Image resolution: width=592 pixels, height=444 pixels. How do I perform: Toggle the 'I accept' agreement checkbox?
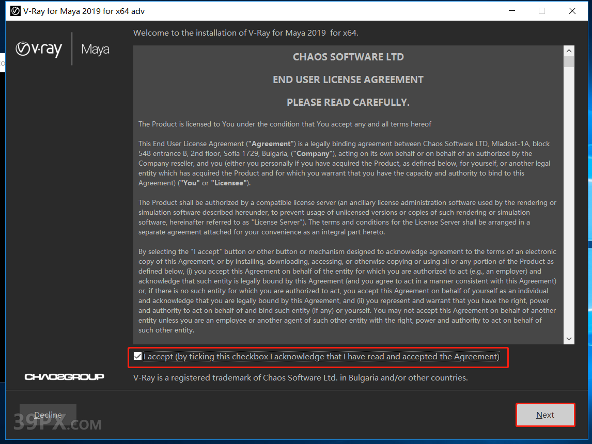click(137, 356)
